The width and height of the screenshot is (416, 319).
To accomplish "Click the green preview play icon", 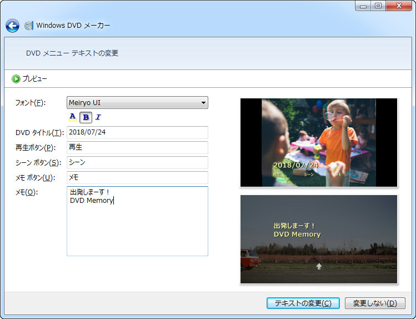I will click(x=16, y=79).
